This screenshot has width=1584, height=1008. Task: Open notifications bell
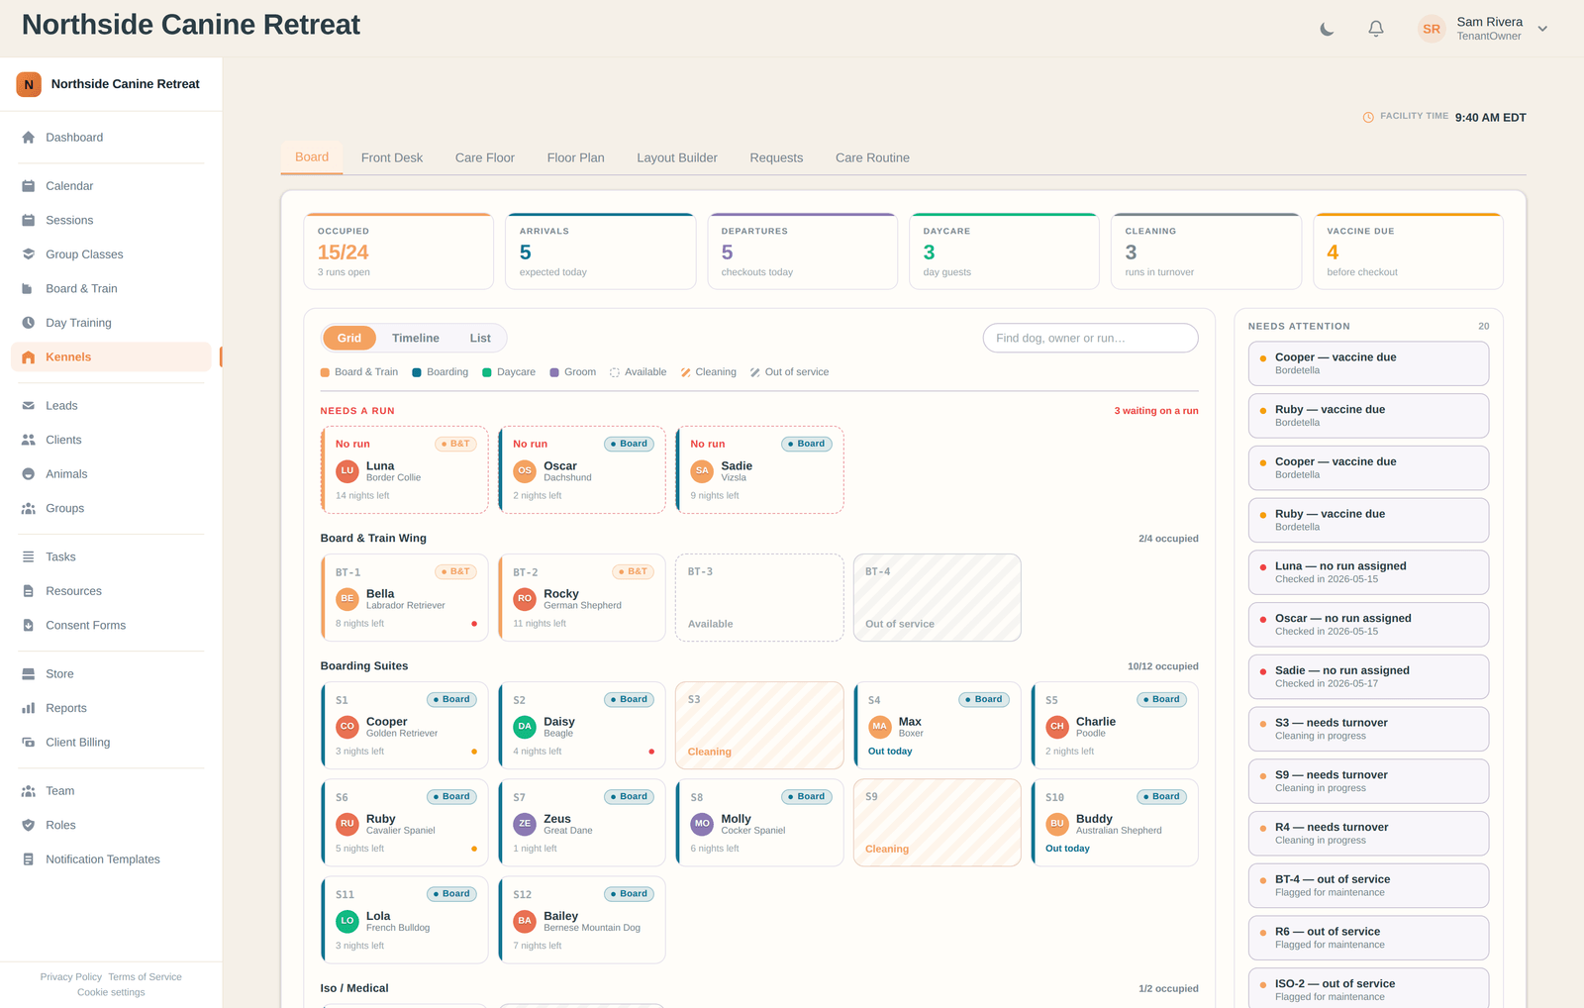(x=1376, y=29)
